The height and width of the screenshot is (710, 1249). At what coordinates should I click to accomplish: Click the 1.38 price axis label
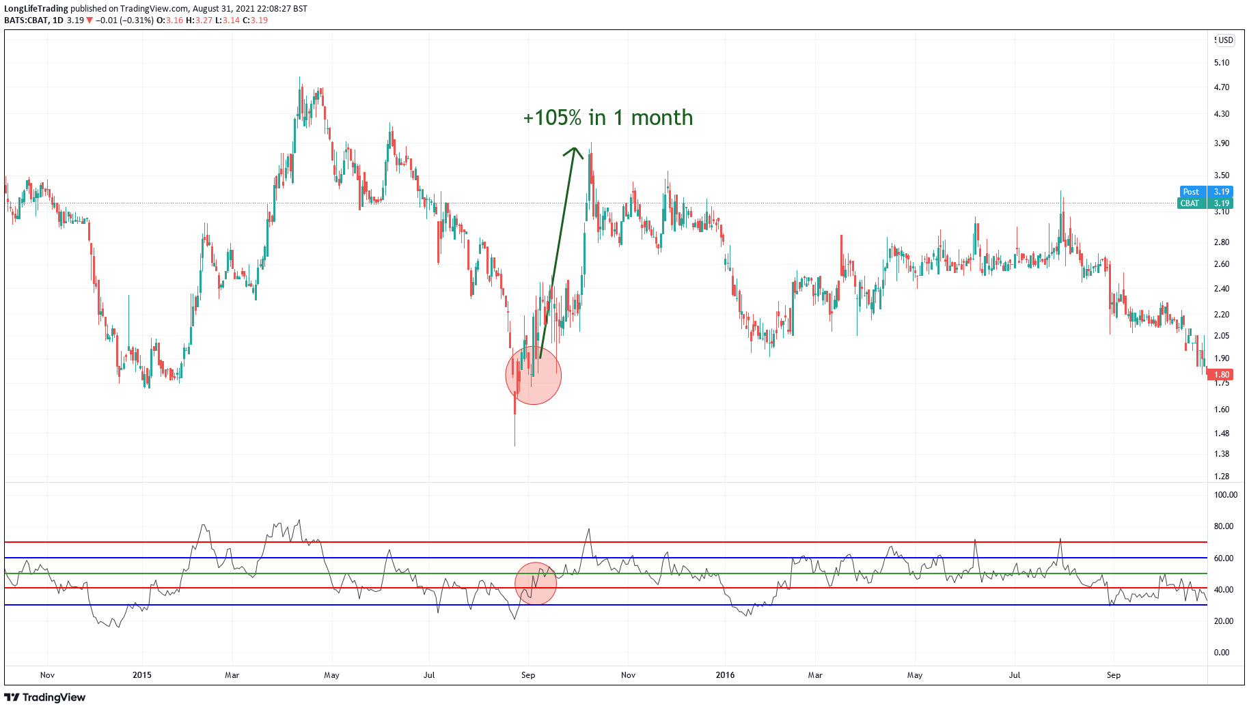pyautogui.click(x=1222, y=454)
